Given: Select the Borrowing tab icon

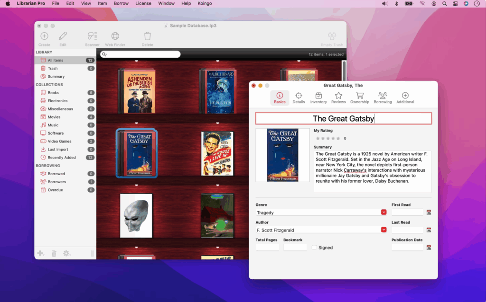Looking at the screenshot, I should click(383, 97).
